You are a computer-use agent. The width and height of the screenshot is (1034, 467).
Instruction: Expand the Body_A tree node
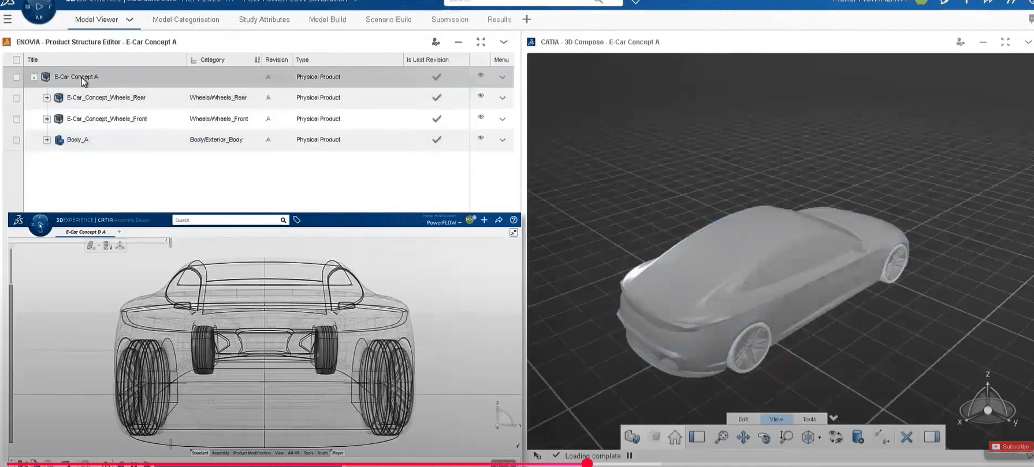tap(47, 140)
